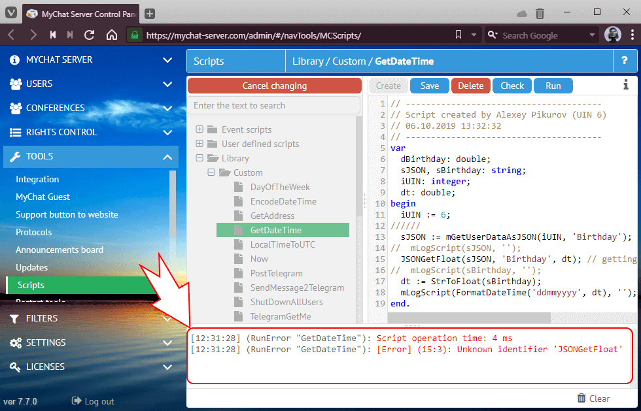Expand the Event scripts folder
The width and height of the screenshot is (641, 411).
coord(199,129)
